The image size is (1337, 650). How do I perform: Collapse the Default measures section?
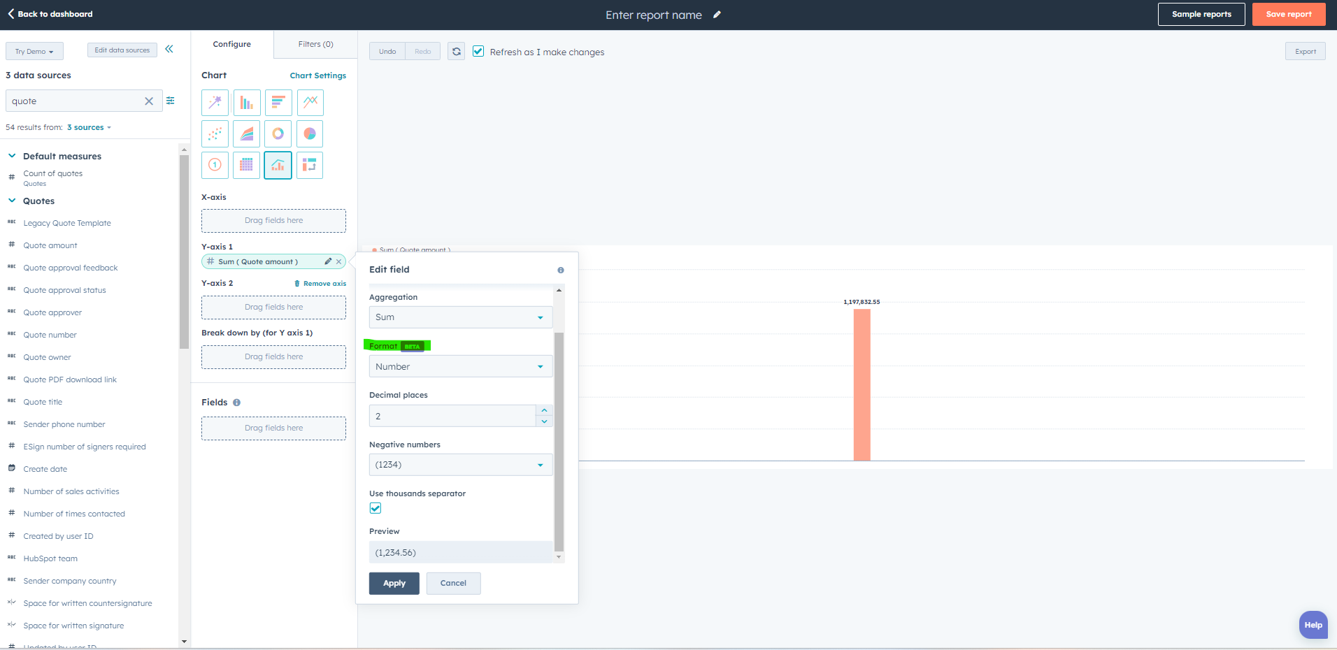[12, 156]
